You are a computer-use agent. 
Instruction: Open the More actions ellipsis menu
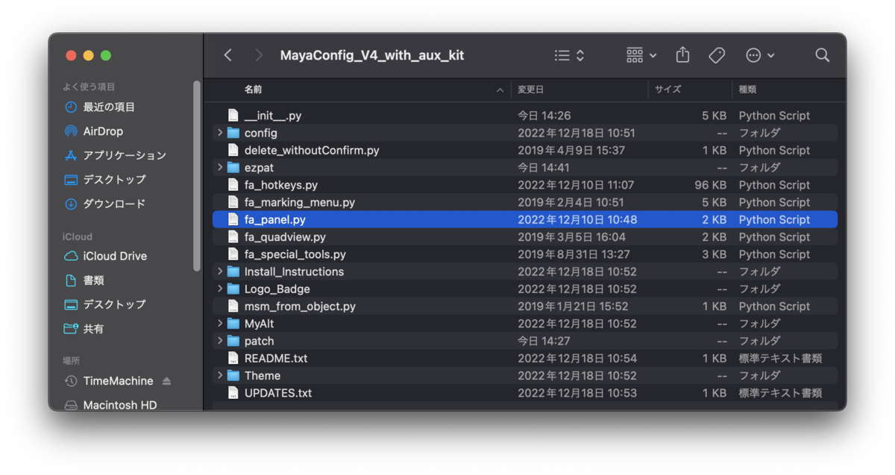point(760,55)
